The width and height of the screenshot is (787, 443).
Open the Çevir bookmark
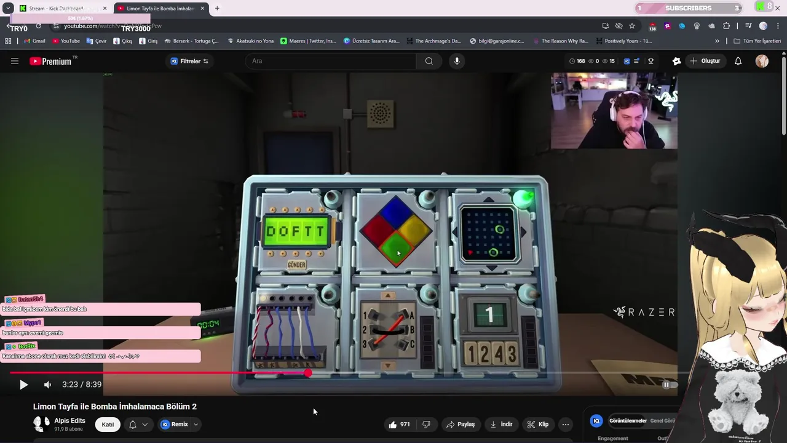click(97, 41)
